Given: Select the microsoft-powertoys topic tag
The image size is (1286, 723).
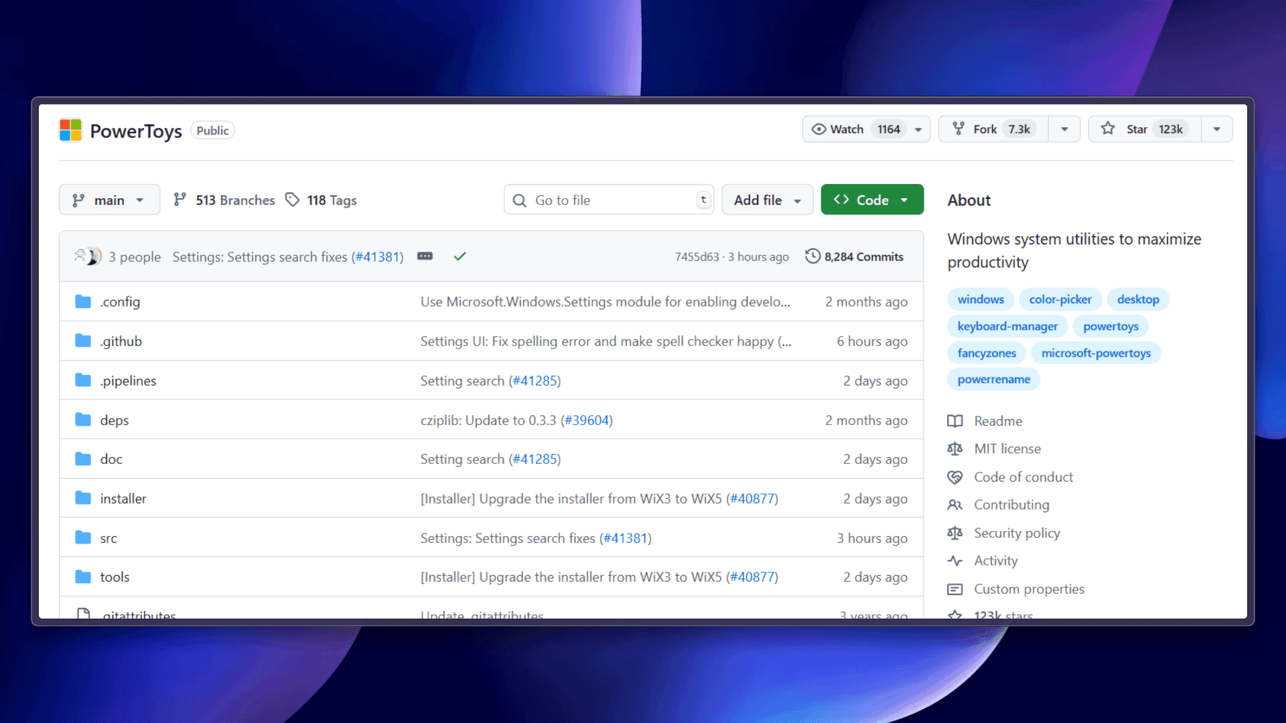Looking at the screenshot, I should coord(1096,353).
